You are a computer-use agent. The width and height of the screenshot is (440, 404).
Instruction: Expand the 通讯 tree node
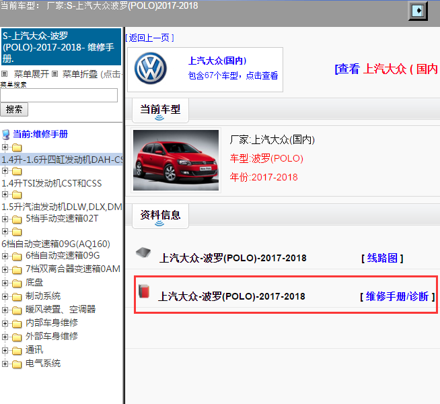coord(5,350)
